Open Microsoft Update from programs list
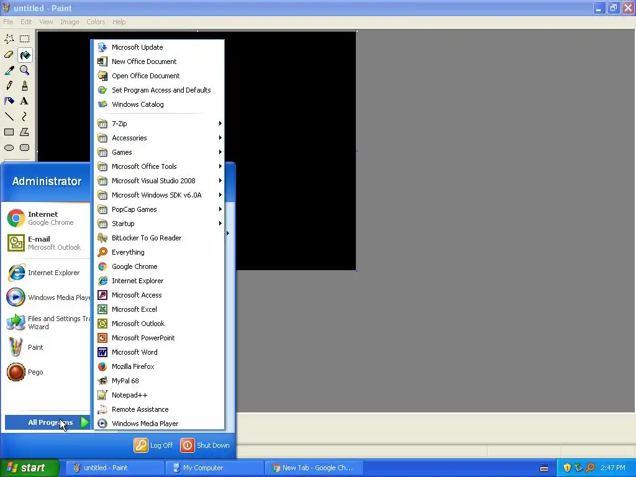 point(159,47)
